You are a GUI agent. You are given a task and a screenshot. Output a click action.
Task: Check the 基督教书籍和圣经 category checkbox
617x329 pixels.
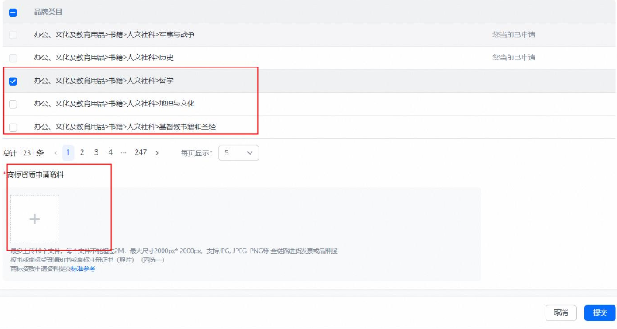tap(13, 127)
